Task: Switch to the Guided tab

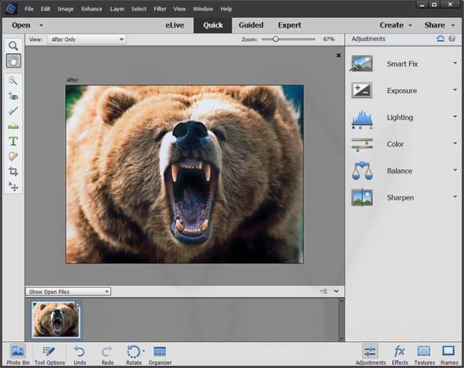Action: point(251,25)
